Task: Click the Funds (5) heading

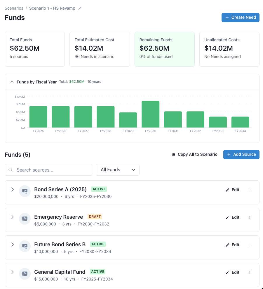Action: point(18,155)
